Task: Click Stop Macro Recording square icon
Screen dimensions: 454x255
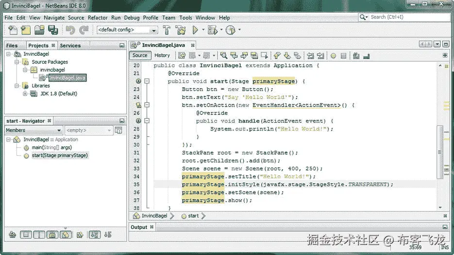Action: click(343, 56)
